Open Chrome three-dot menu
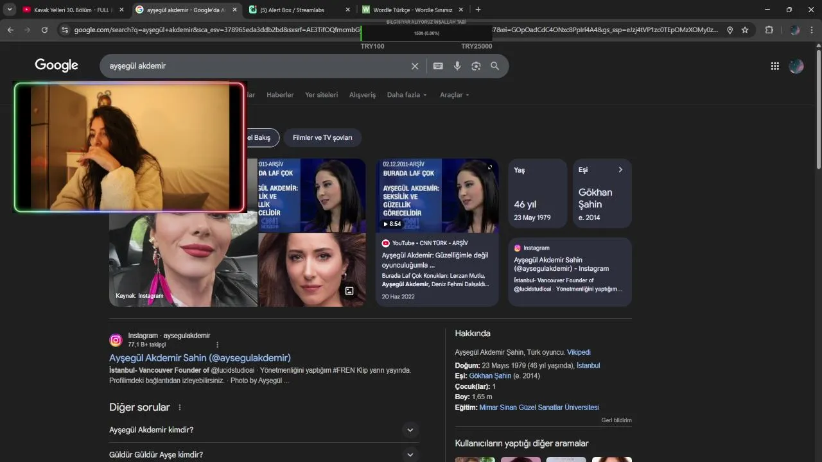The height and width of the screenshot is (462, 822). coord(812,30)
